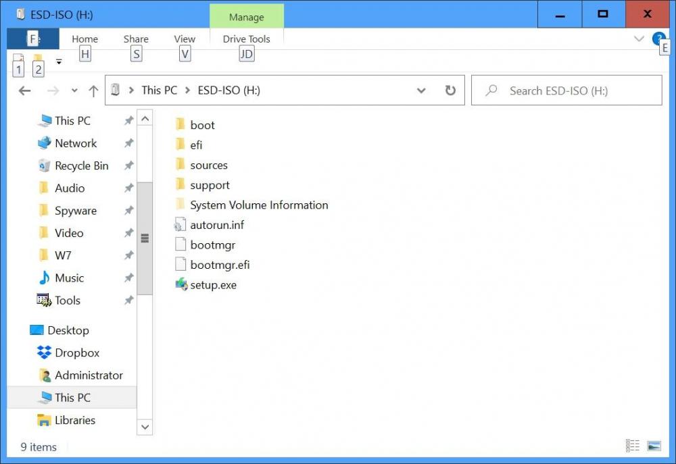Click the pin icon next to Network
Screen dimensions: 676x464
pyautogui.click(x=128, y=143)
